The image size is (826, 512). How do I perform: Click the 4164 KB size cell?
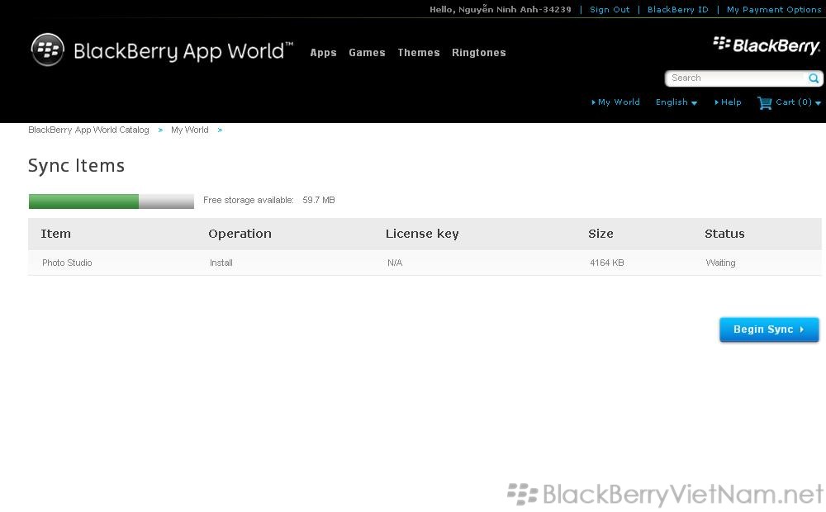[606, 263]
